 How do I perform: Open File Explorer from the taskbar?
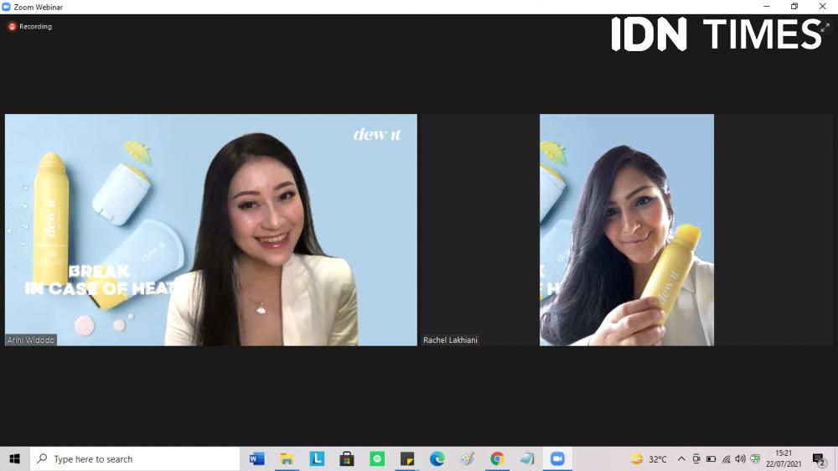pos(287,458)
